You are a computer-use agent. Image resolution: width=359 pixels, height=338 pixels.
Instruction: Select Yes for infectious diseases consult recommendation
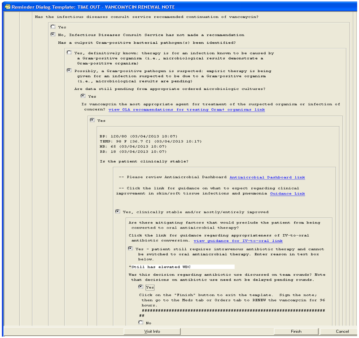53,27
